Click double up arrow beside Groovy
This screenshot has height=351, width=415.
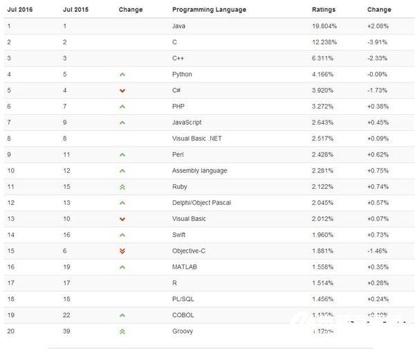coord(122,332)
